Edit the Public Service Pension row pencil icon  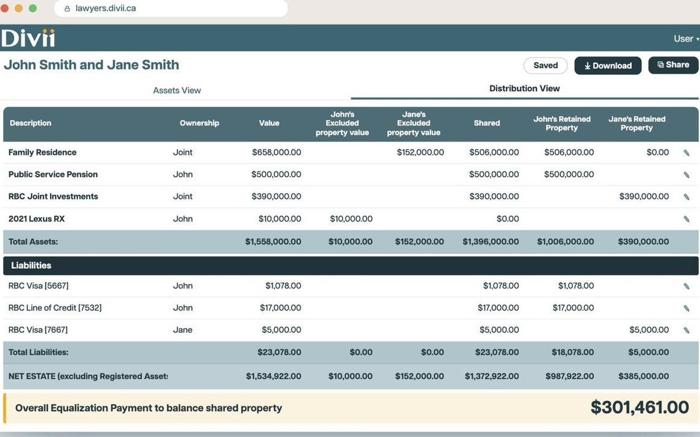click(x=686, y=174)
